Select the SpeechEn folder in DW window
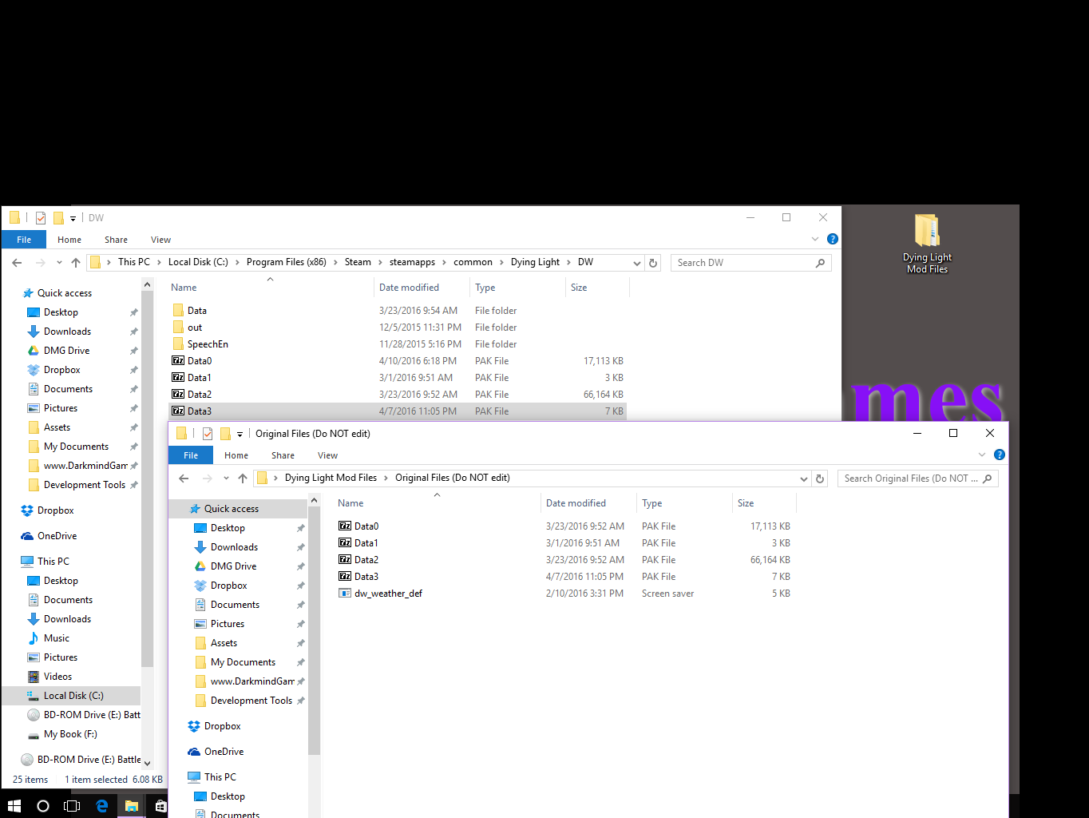The height and width of the screenshot is (818, 1089). pos(208,344)
